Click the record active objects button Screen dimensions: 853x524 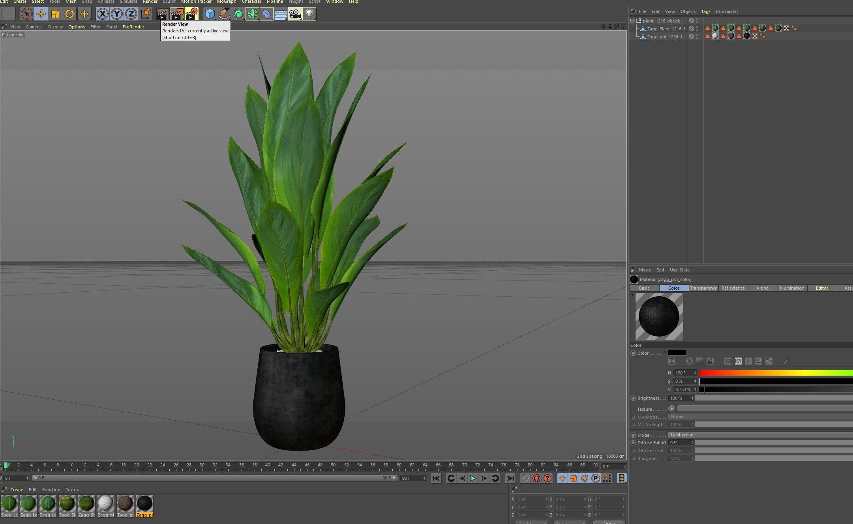[x=525, y=479]
